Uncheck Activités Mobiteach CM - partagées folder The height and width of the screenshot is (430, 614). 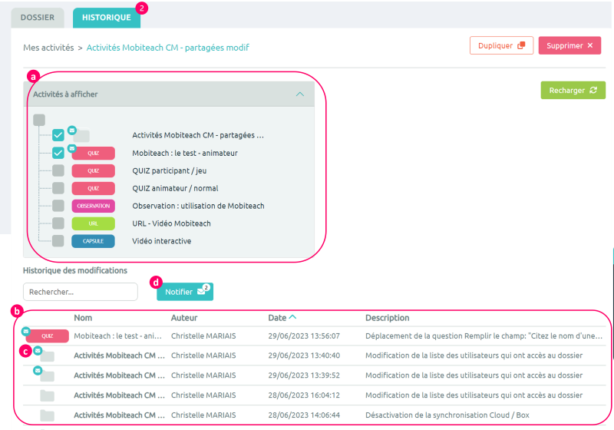(x=58, y=135)
